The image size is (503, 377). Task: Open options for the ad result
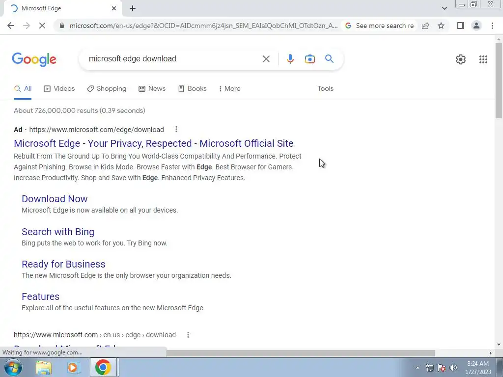tap(176, 129)
